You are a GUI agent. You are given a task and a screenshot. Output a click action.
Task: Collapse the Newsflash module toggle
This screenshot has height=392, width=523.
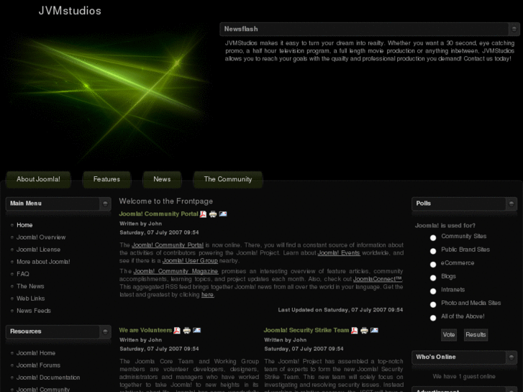tap(514, 29)
